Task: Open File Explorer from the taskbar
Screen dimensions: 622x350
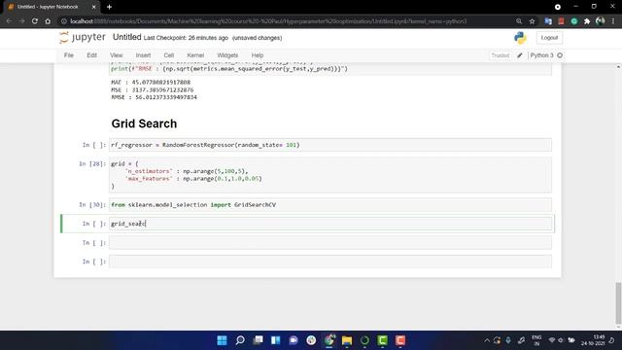Action: (x=347, y=340)
